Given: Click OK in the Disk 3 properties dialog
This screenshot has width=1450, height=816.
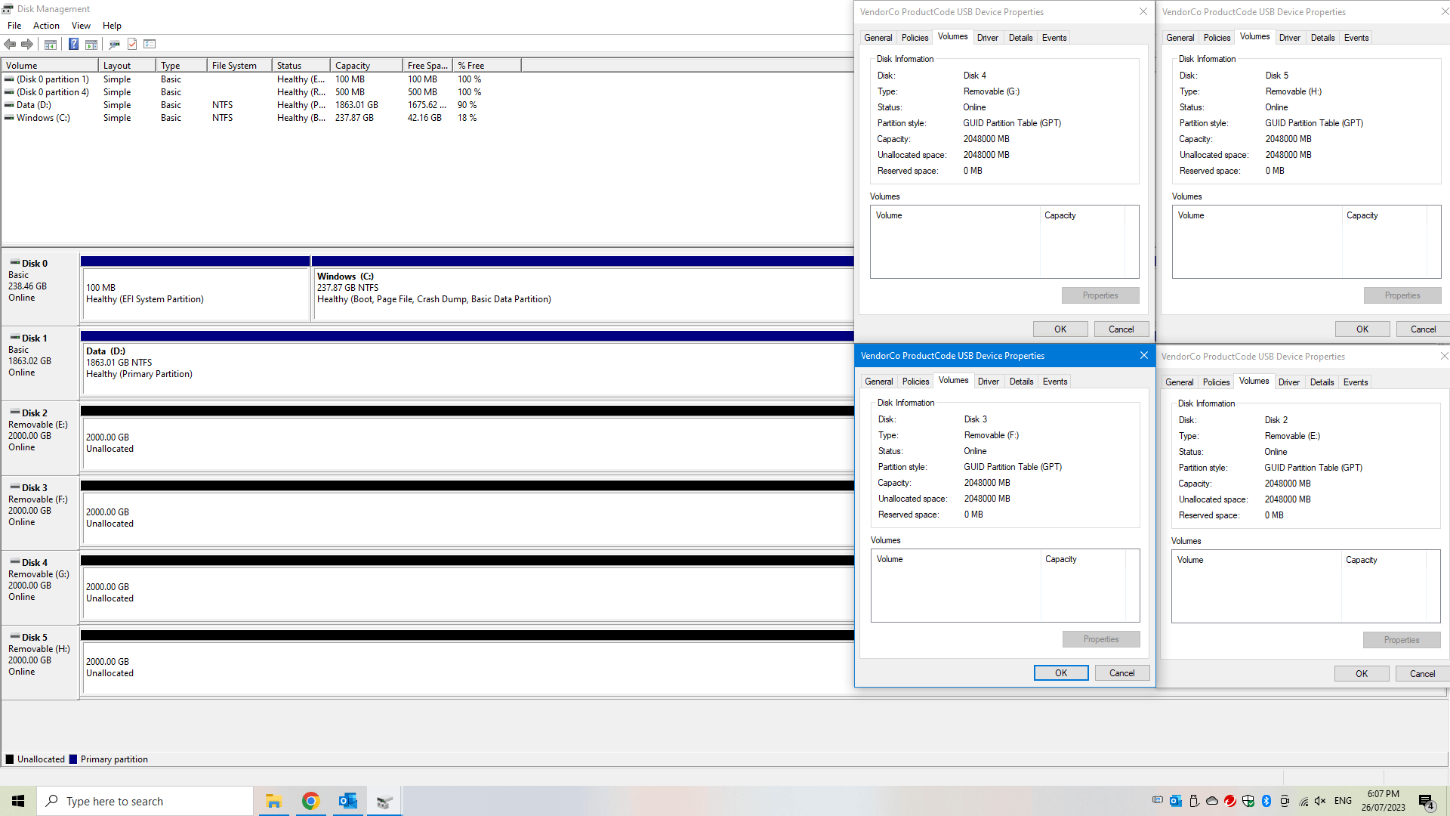Looking at the screenshot, I should coord(1060,672).
